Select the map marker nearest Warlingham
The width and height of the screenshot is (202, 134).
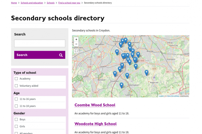127,76
